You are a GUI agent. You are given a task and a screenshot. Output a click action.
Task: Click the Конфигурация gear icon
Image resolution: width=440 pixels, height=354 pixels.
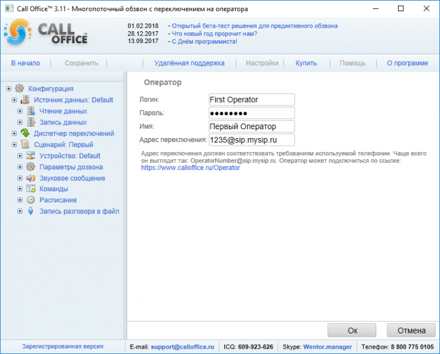pyautogui.click(x=19, y=88)
